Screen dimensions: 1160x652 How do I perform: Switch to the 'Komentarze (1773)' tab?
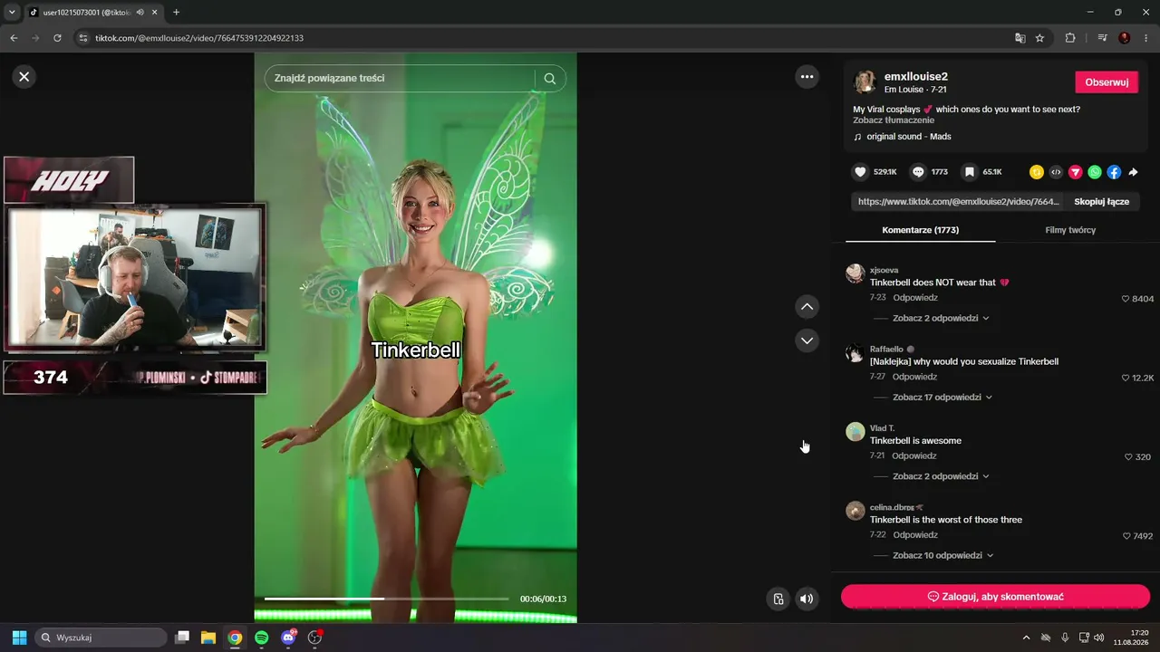coord(920,230)
